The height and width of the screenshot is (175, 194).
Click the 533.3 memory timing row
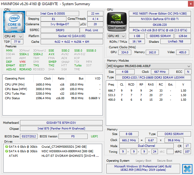coord(149,95)
